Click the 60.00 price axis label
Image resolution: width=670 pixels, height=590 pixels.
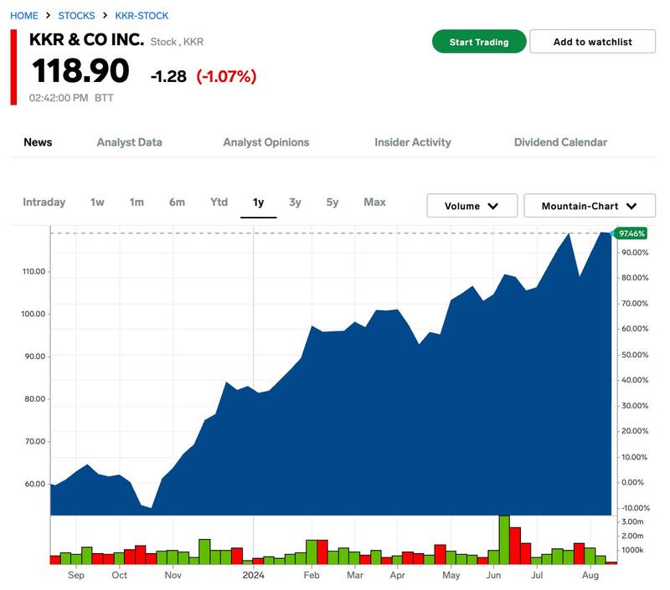pos(35,484)
